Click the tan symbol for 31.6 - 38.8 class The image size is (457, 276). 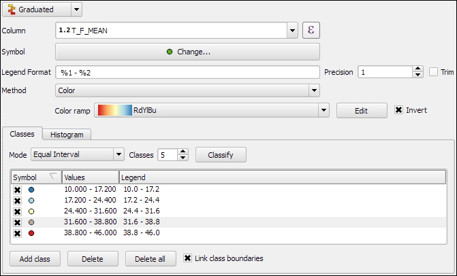tap(31, 222)
